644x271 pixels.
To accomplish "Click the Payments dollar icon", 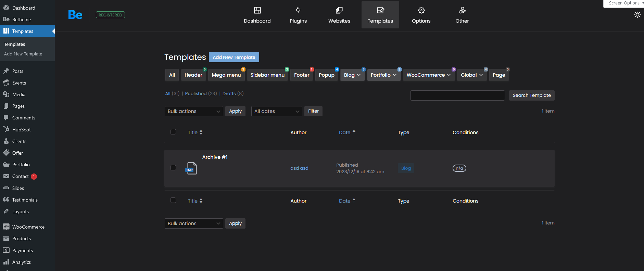I will tap(6, 250).
